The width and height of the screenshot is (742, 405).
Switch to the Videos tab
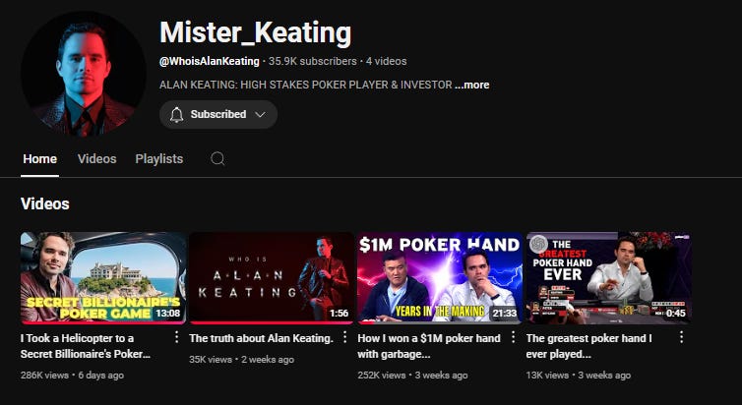coord(97,159)
